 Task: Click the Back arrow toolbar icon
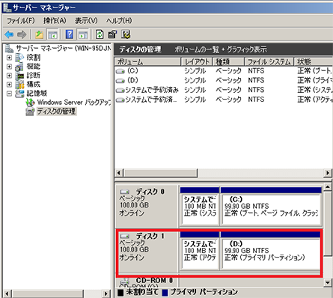point(9,34)
